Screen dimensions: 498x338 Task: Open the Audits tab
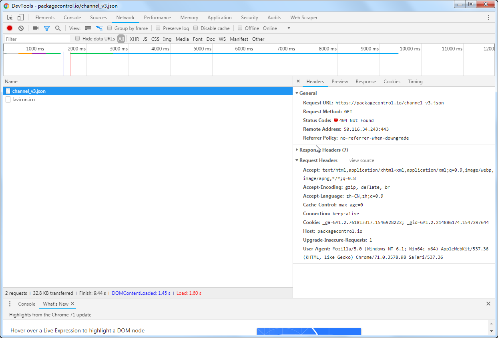[x=274, y=18]
